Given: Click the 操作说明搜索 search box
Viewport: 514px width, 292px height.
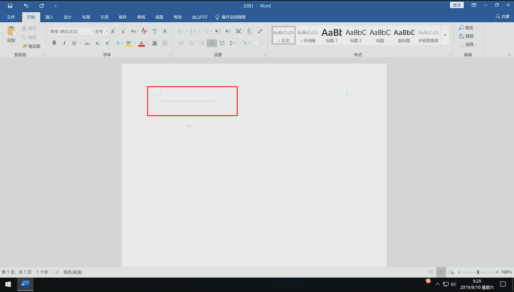Looking at the screenshot, I should [x=230, y=17].
